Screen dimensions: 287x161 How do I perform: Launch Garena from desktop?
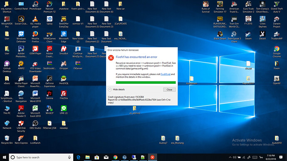click(x=49, y=95)
